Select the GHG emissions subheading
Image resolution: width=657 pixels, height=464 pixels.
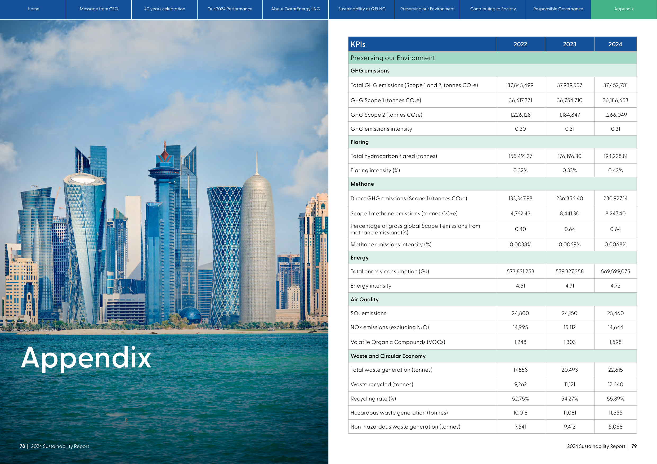click(x=370, y=71)
